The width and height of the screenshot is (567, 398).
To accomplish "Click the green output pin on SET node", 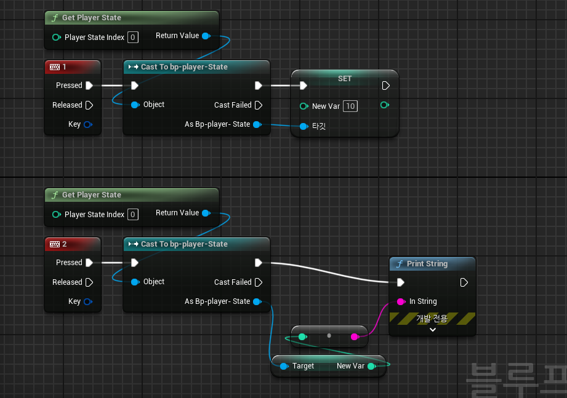I will pos(385,105).
